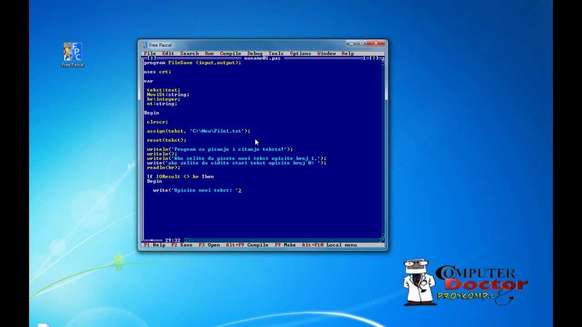Click the Free Pascal title bar icon
582x327 pixels.
[x=144, y=45]
